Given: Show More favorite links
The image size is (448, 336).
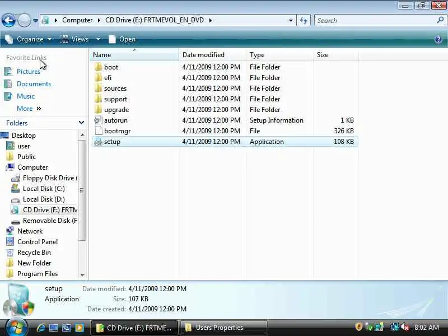Looking at the screenshot, I should click(x=29, y=109).
